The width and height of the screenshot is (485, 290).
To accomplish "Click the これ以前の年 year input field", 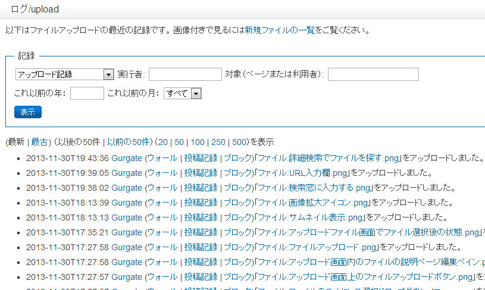I will click(87, 93).
